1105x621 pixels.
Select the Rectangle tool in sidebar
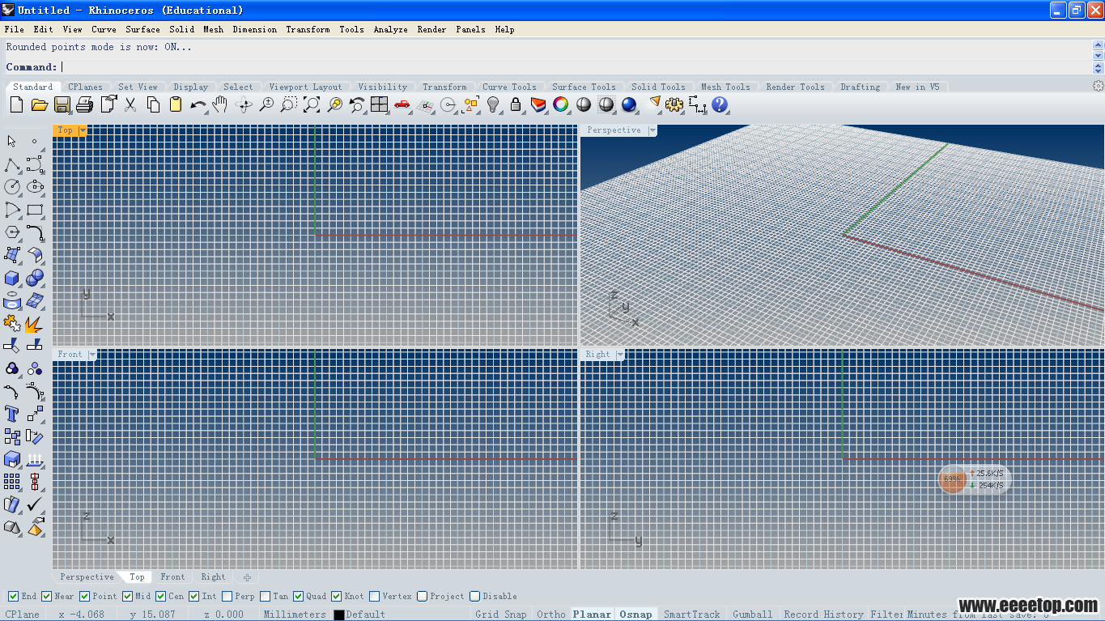pos(35,210)
